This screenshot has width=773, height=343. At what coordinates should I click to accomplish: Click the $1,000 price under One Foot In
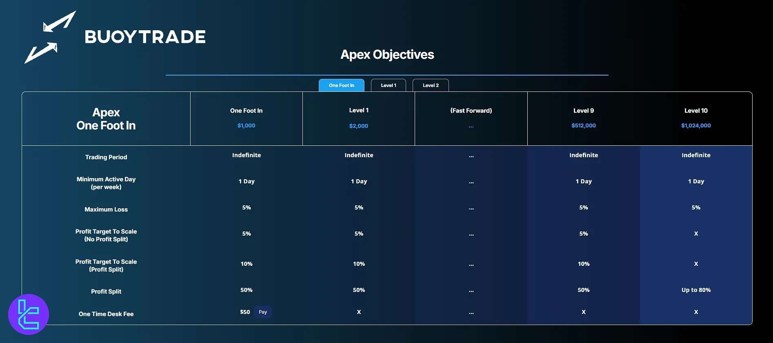pyautogui.click(x=246, y=126)
